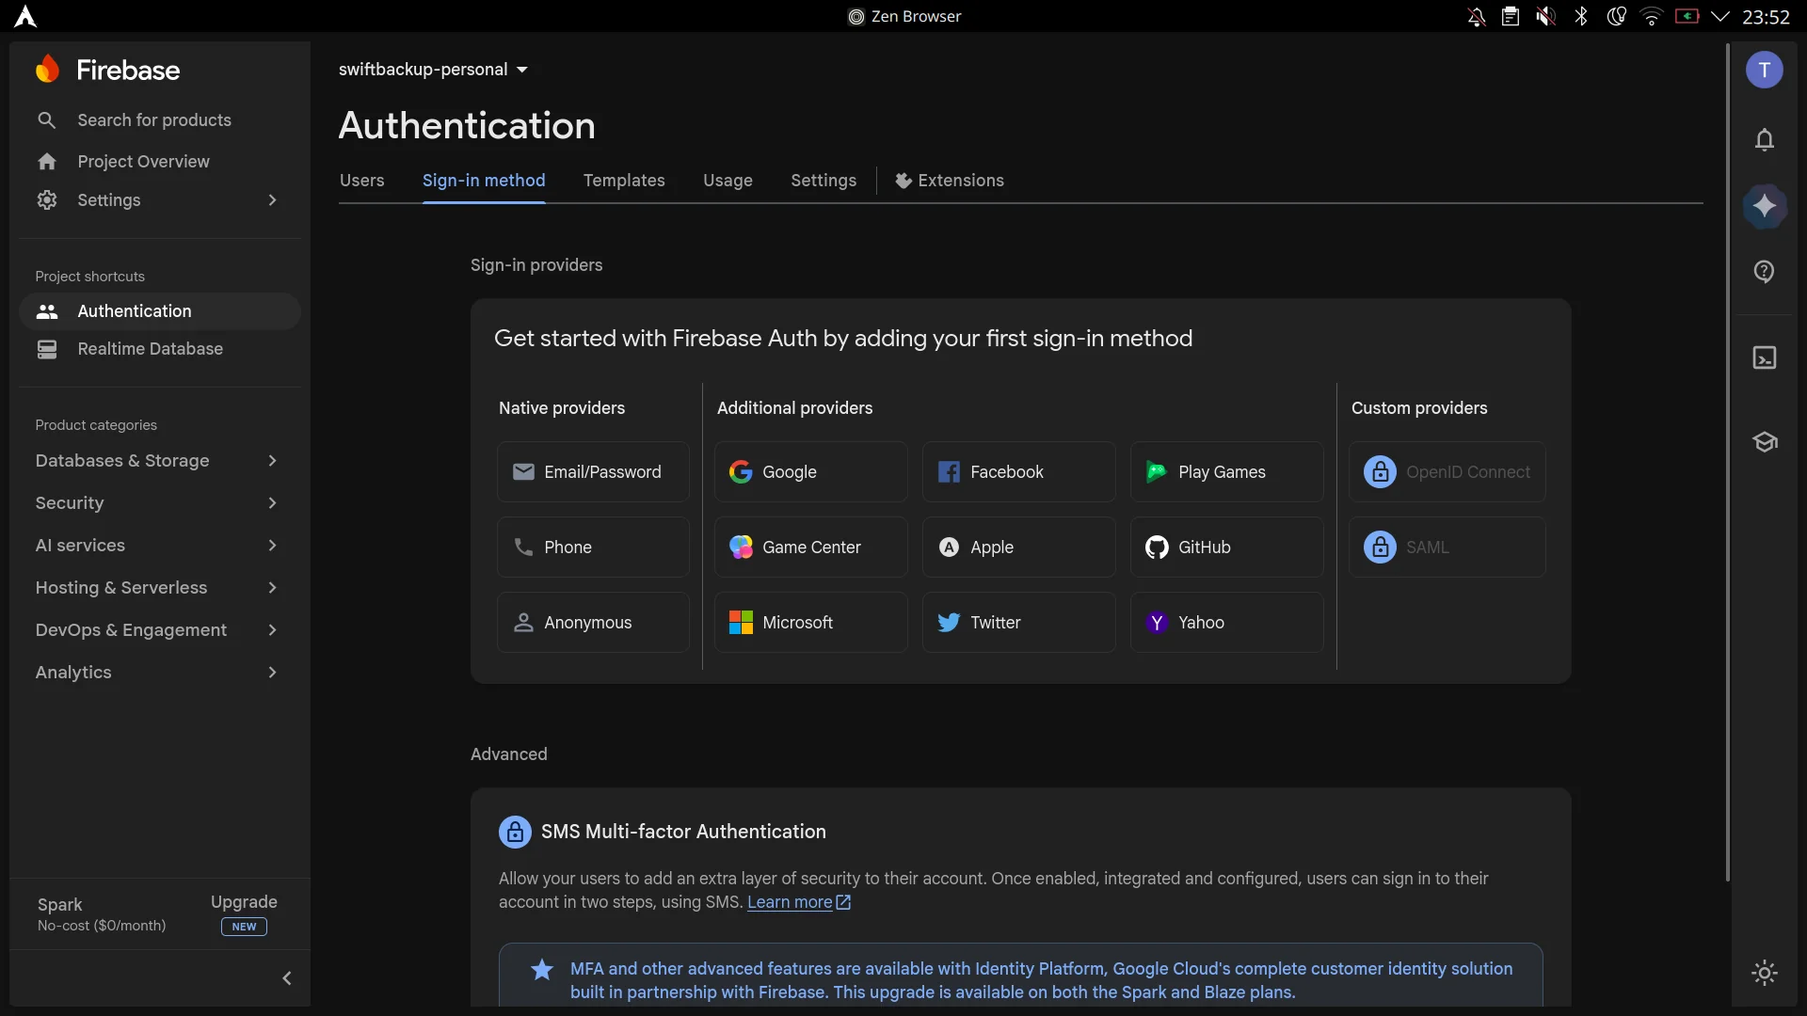Open the notifications bell
This screenshot has height=1016, width=1807.
pyautogui.click(x=1765, y=140)
